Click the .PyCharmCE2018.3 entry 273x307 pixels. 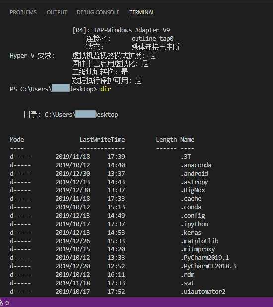(208, 266)
